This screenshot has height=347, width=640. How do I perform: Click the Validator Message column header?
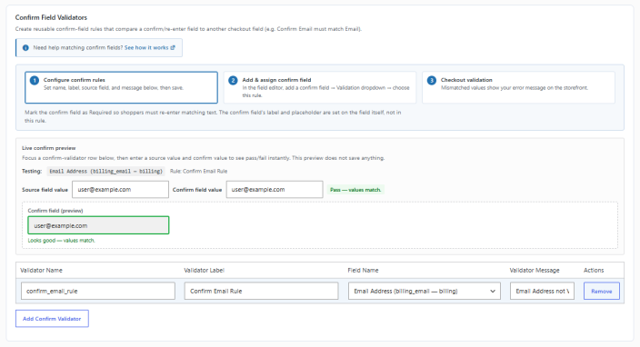[535, 271]
